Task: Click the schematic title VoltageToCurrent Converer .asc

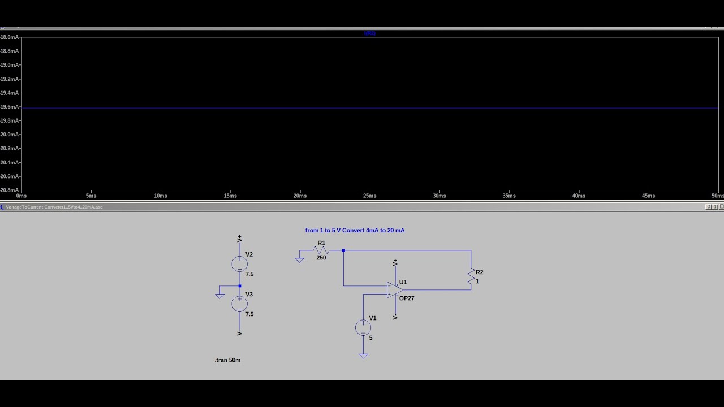Action: coord(54,207)
